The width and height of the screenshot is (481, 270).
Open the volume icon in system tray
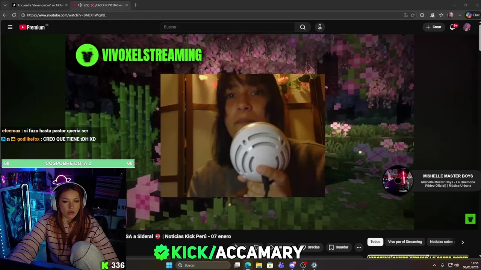pos(457,265)
